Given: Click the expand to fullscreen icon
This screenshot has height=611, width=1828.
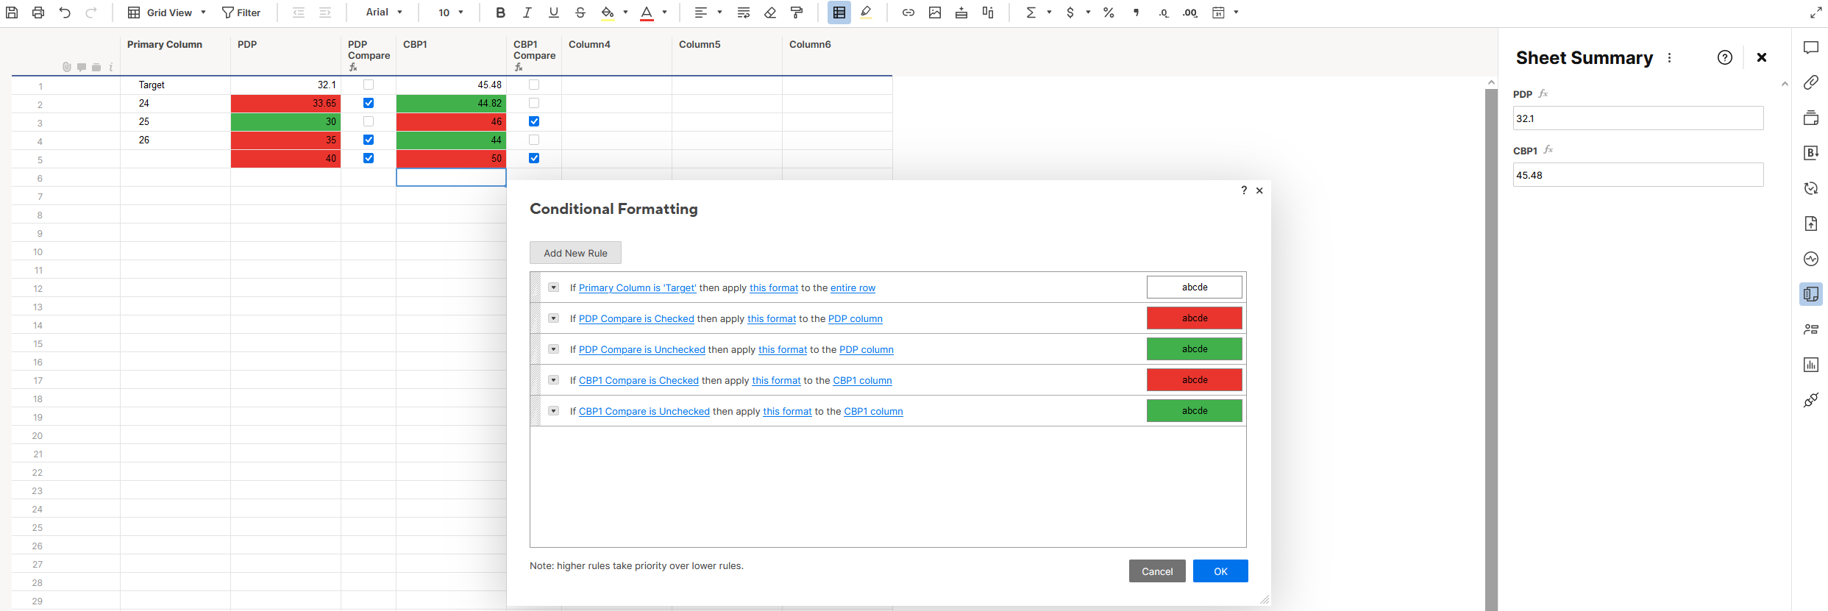Looking at the screenshot, I should click(1815, 12).
